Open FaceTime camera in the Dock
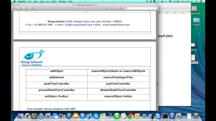This screenshot has width=216, height=121. pos(62,116)
